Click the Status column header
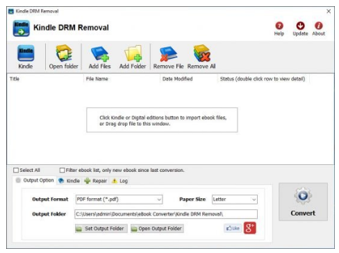 click(263, 79)
